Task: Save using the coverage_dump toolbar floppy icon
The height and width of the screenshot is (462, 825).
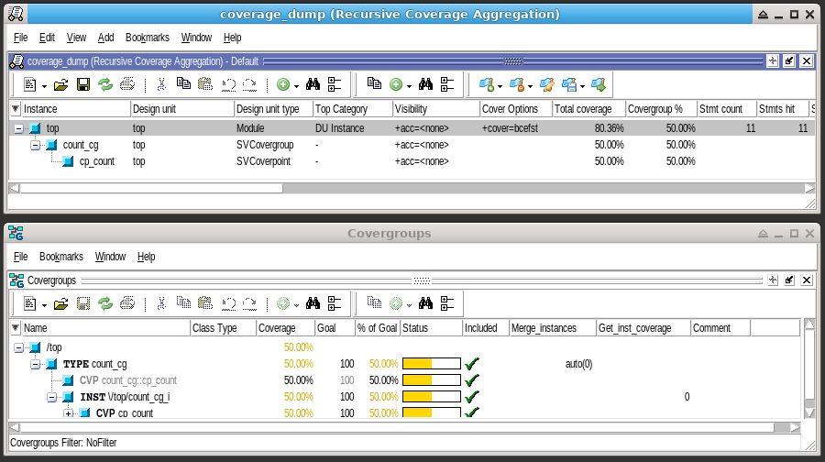Action: [83, 84]
